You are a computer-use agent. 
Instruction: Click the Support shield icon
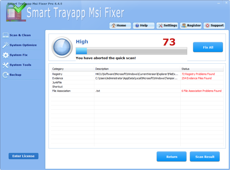208,25
